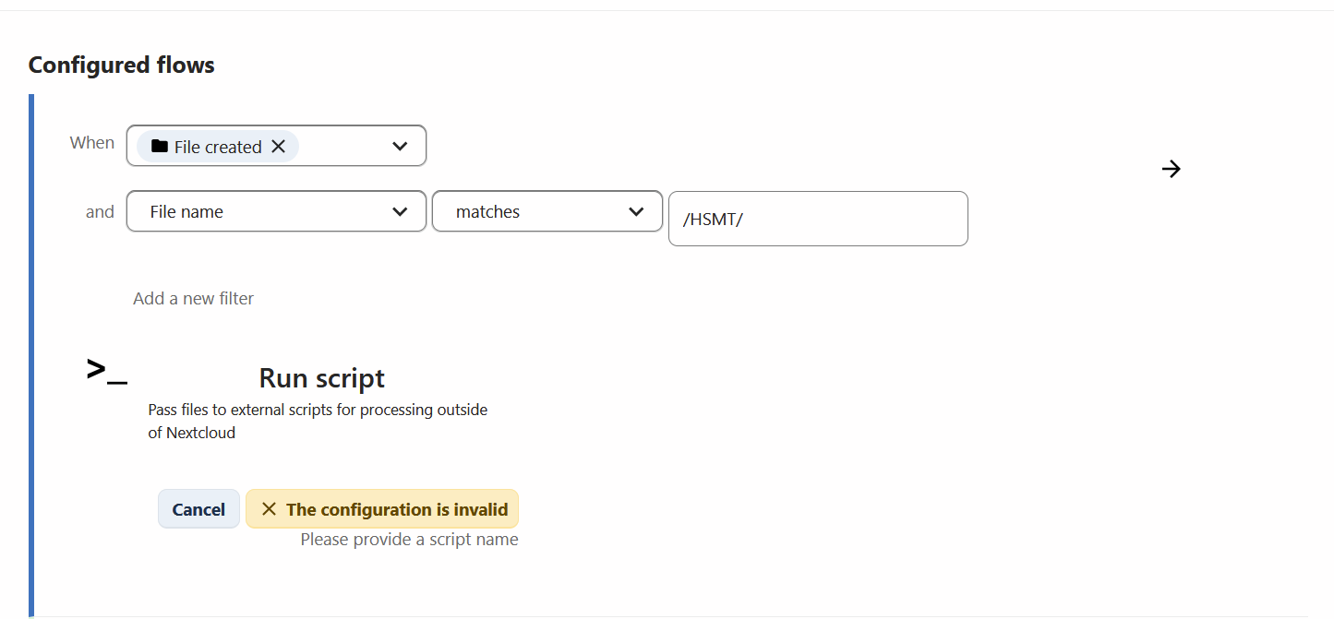Select the Run script heading
Screen dimensions: 1334x619
tap(321, 378)
